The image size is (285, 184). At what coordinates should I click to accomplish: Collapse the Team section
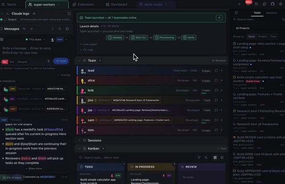(79, 60)
